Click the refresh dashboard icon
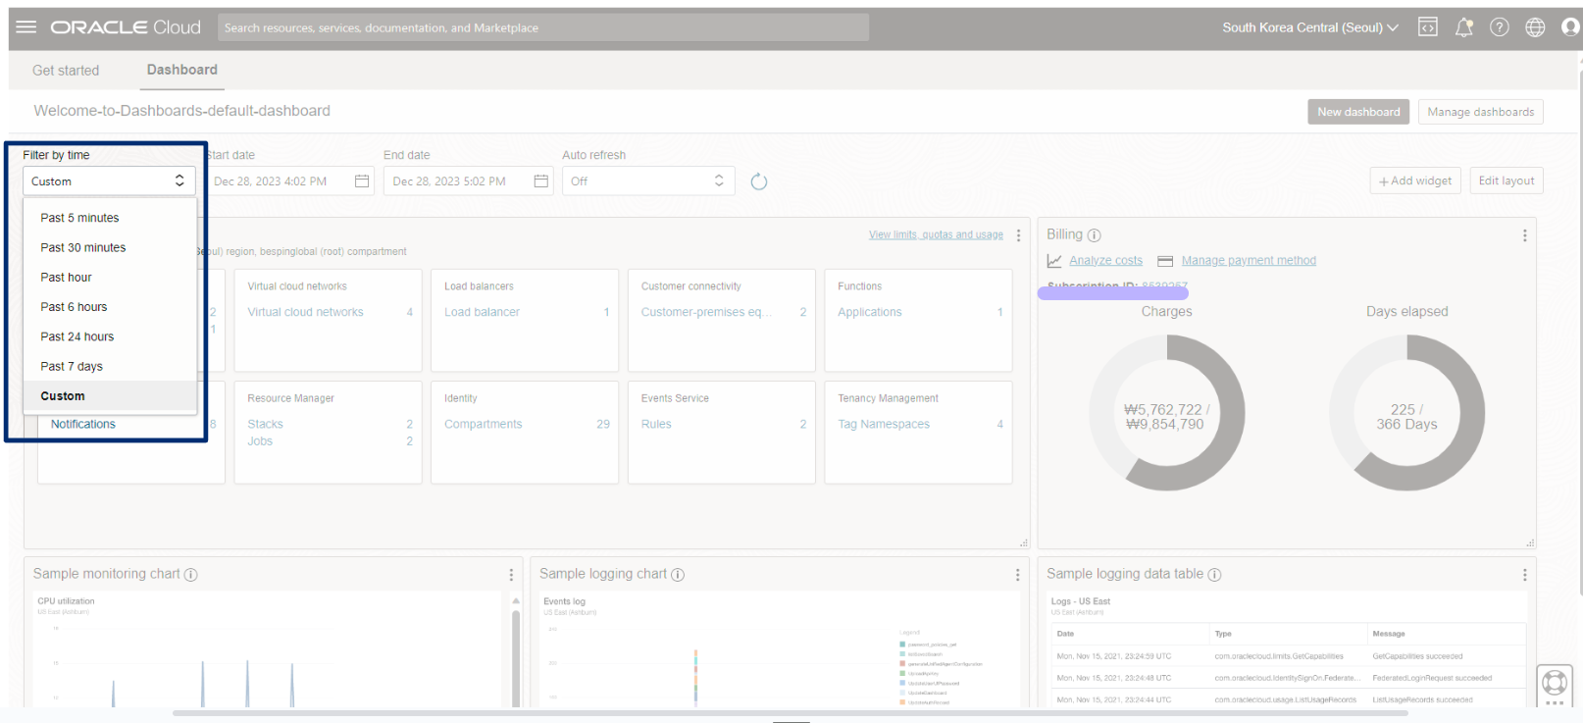Viewport: 1583px width, 723px height. pyautogui.click(x=759, y=181)
